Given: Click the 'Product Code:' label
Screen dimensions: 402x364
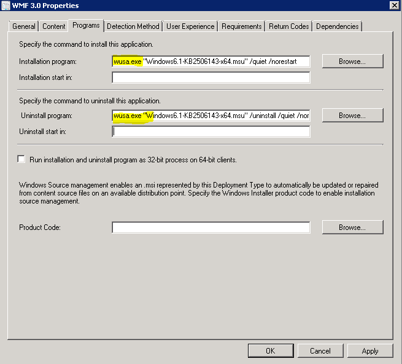Looking at the screenshot, I should pos(40,228).
